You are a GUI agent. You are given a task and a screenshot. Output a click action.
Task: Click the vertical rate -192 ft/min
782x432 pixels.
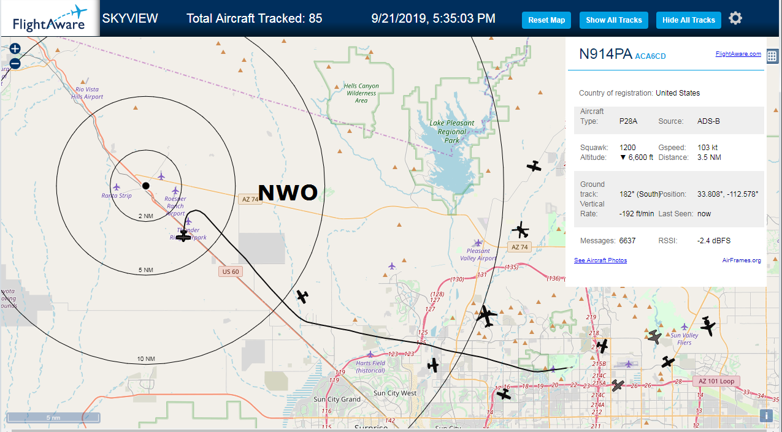point(637,214)
